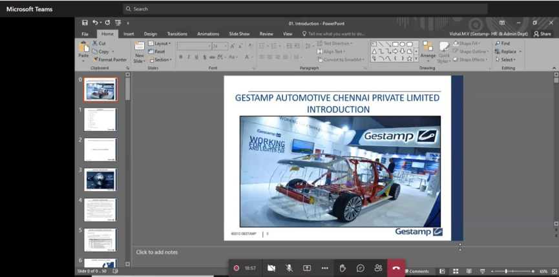Screen dimensions: 559x277
Task: Expand the shapes gallery more button
Action: tap(416, 58)
